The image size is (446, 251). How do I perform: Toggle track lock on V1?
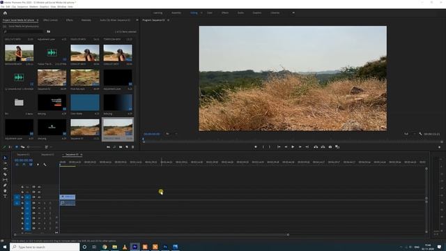[x=22, y=197]
